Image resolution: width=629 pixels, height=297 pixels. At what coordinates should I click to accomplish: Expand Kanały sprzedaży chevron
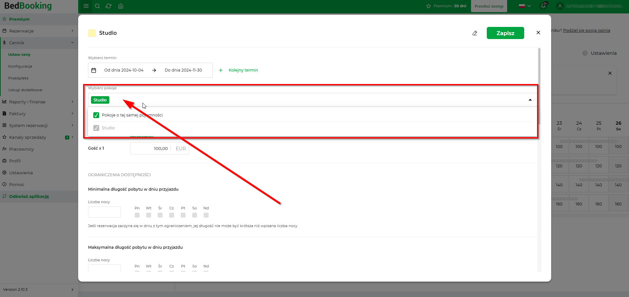(x=72, y=137)
